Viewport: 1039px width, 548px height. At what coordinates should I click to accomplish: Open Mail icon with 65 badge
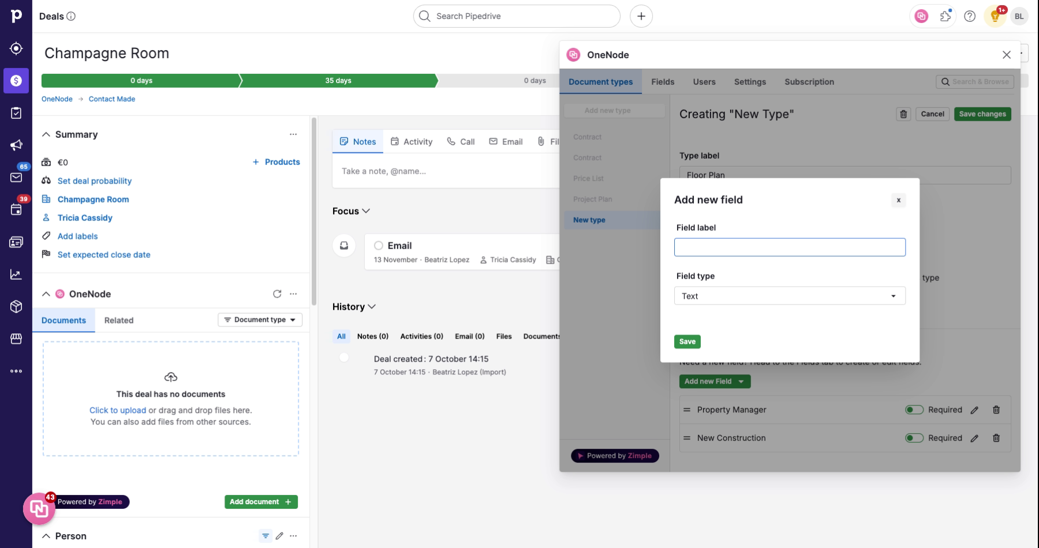tap(16, 177)
